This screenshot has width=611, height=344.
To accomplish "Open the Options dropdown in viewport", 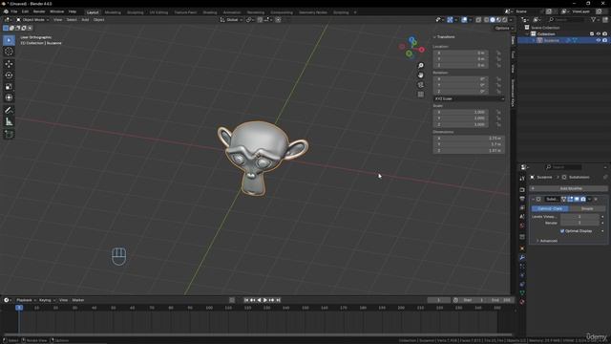I will pos(504,28).
